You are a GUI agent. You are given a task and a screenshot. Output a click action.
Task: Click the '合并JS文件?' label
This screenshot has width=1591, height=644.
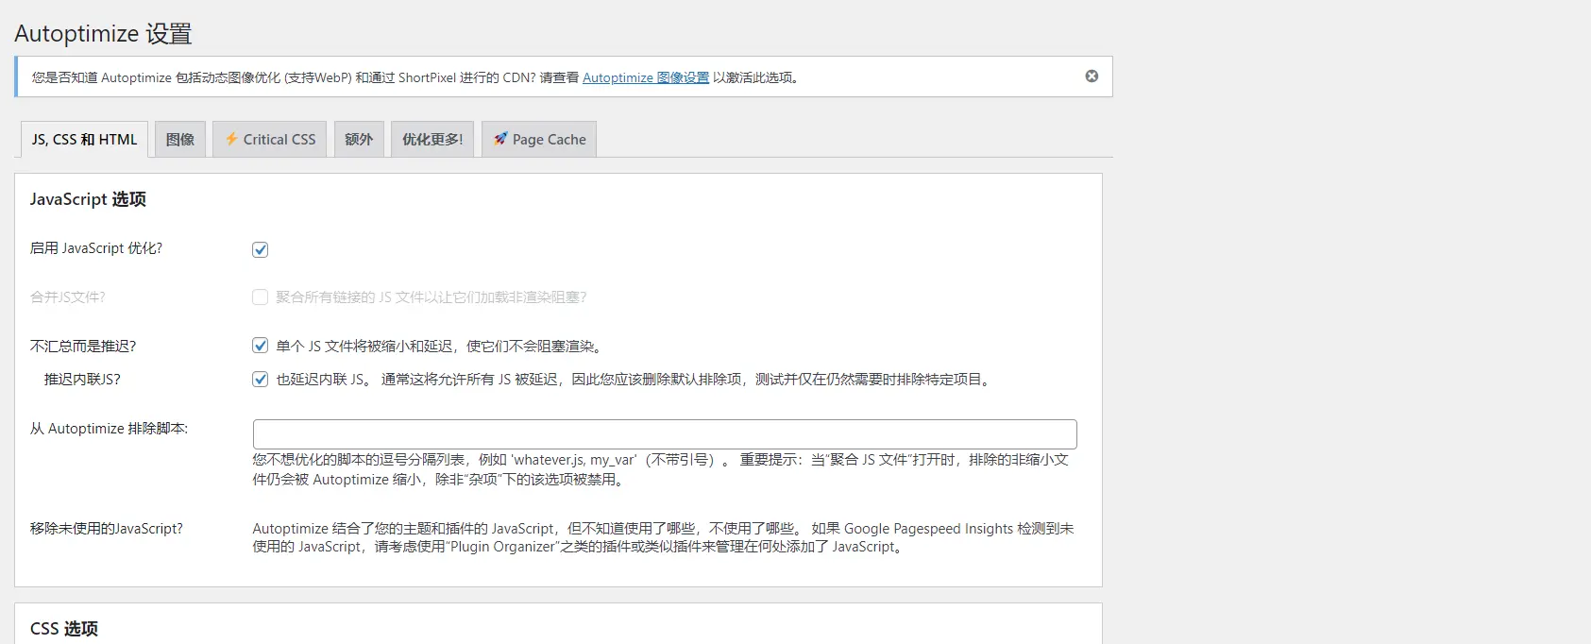click(68, 297)
